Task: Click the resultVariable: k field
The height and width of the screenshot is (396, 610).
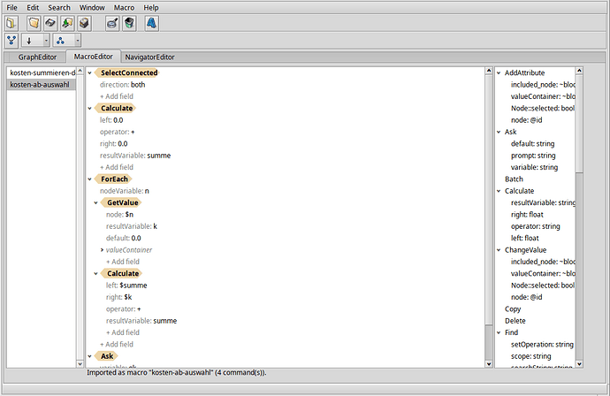Action: point(132,226)
